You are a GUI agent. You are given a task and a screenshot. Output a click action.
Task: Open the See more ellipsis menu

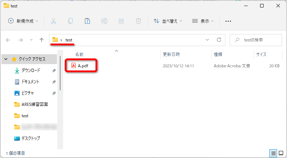tap(228, 21)
